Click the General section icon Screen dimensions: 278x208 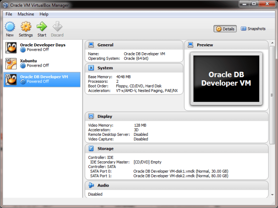91,45
